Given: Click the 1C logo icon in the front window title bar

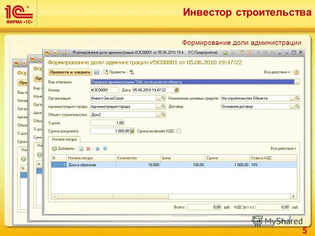Looking at the screenshot, I should pos(47,52).
